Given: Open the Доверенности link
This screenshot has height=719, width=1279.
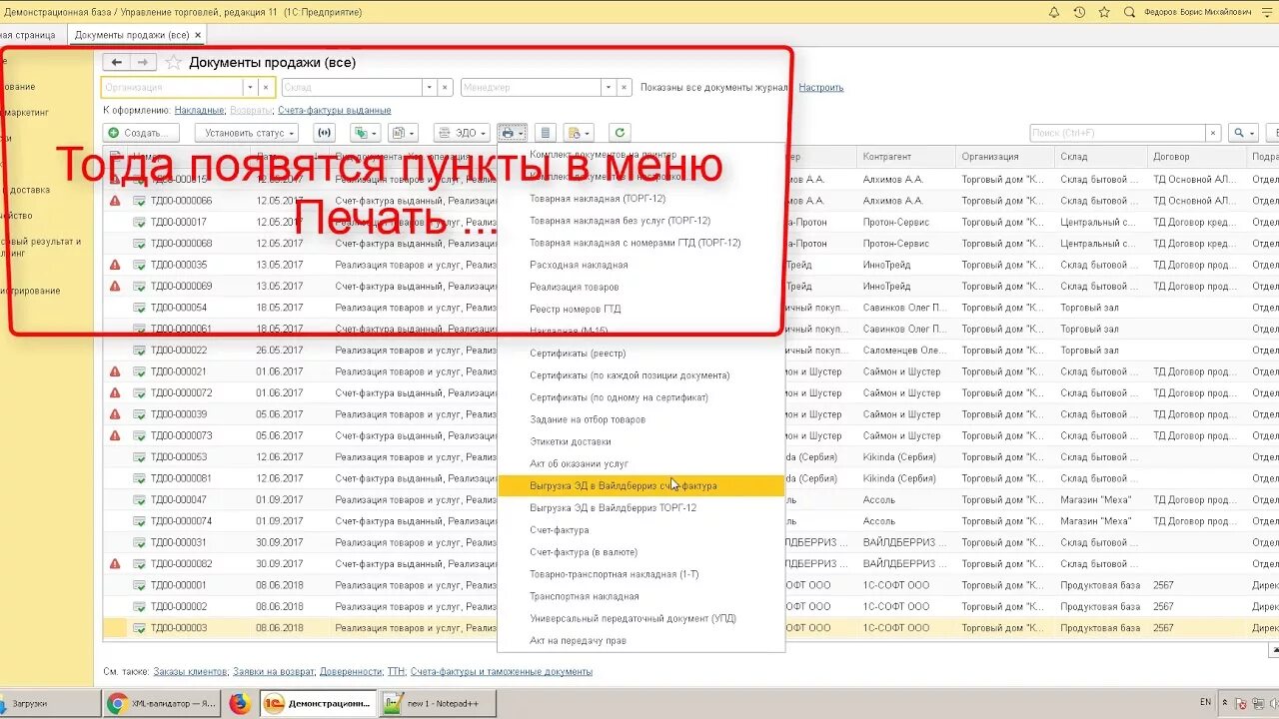Looking at the screenshot, I should pyautogui.click(x=351, y=672).
